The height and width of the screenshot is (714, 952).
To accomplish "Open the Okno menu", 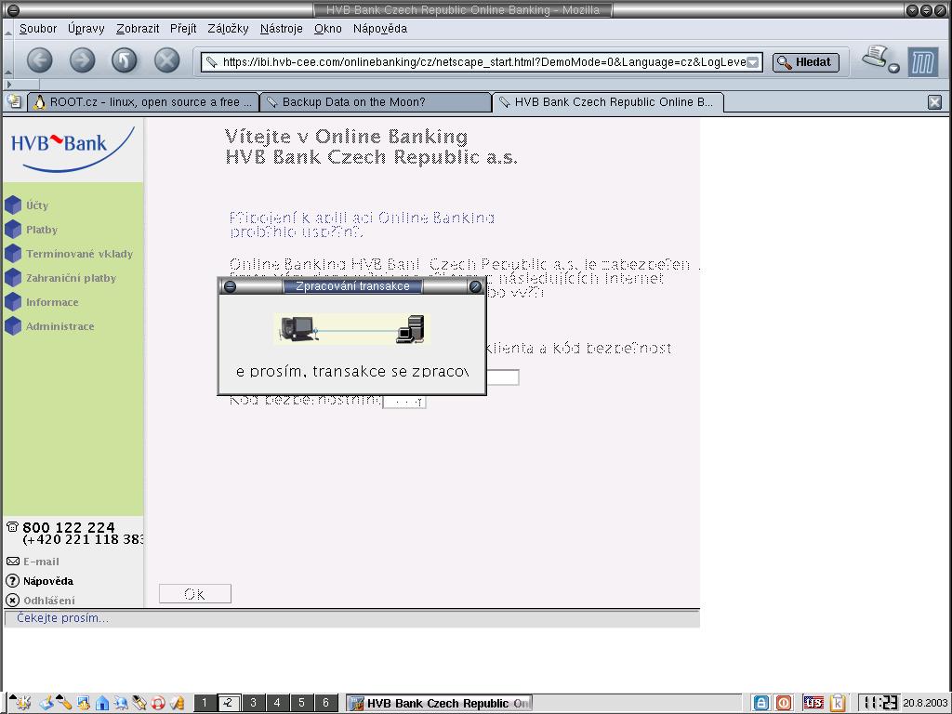I will click(328, 29).
